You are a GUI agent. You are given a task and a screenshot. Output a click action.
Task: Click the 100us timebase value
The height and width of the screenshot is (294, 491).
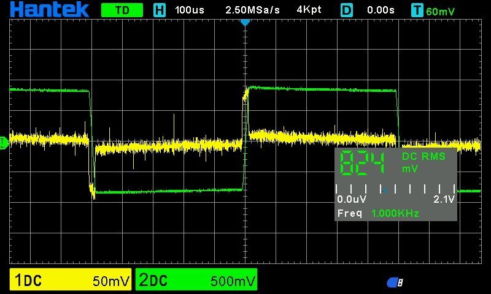[x=190, y=10]
